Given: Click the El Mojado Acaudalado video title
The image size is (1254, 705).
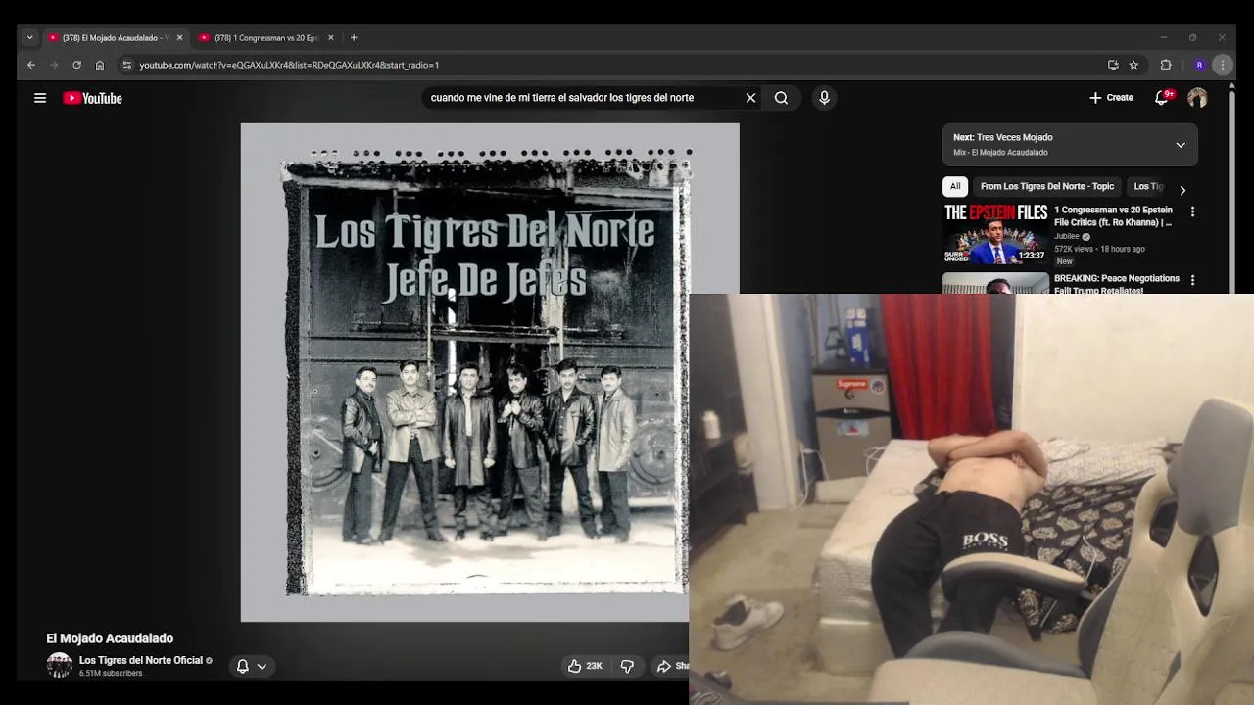Looking at the screenshot, I should (x=110, y=638).
